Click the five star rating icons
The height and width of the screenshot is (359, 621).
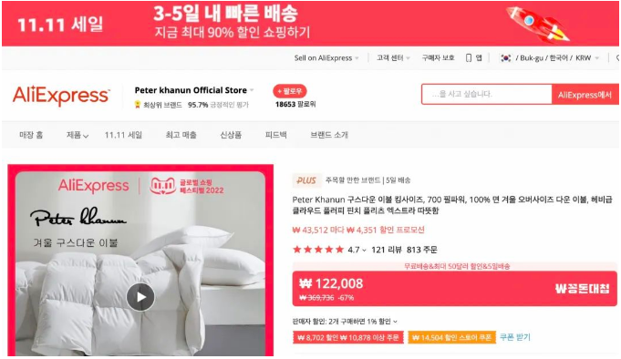[318, 250]
